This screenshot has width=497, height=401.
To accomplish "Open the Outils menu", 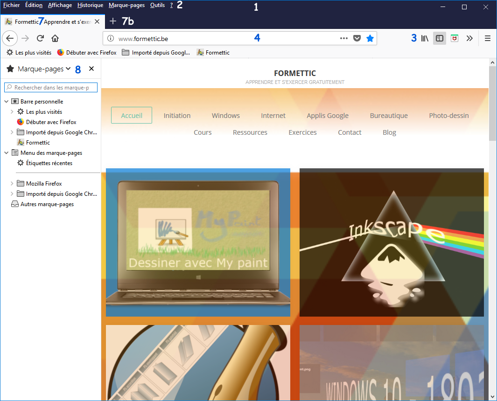I will point(158,5).
